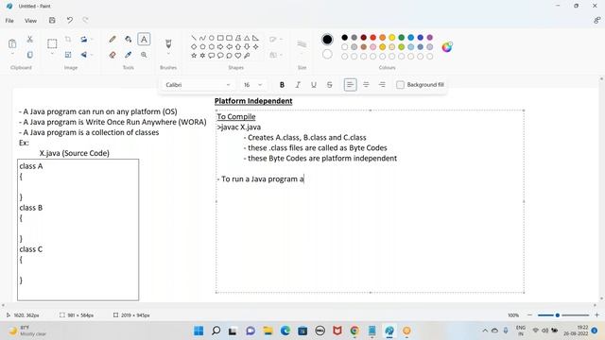The image size is (605, 340).
Task: Click the Save icon in title bar
Action: [52, 20]
